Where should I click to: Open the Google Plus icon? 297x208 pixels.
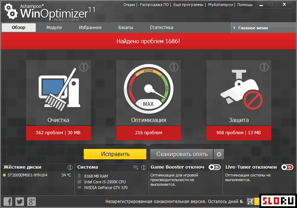31,202
